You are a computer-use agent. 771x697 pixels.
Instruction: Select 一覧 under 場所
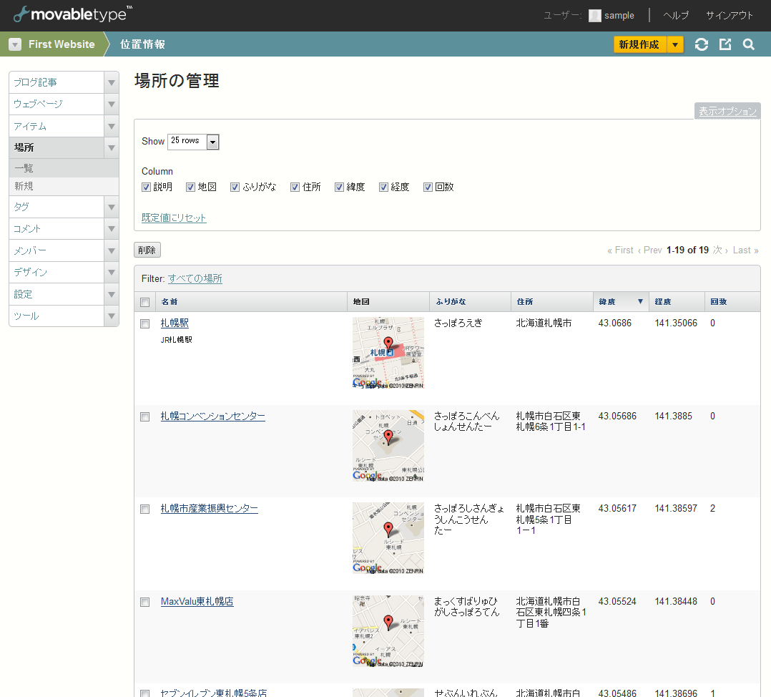[64, 168]
